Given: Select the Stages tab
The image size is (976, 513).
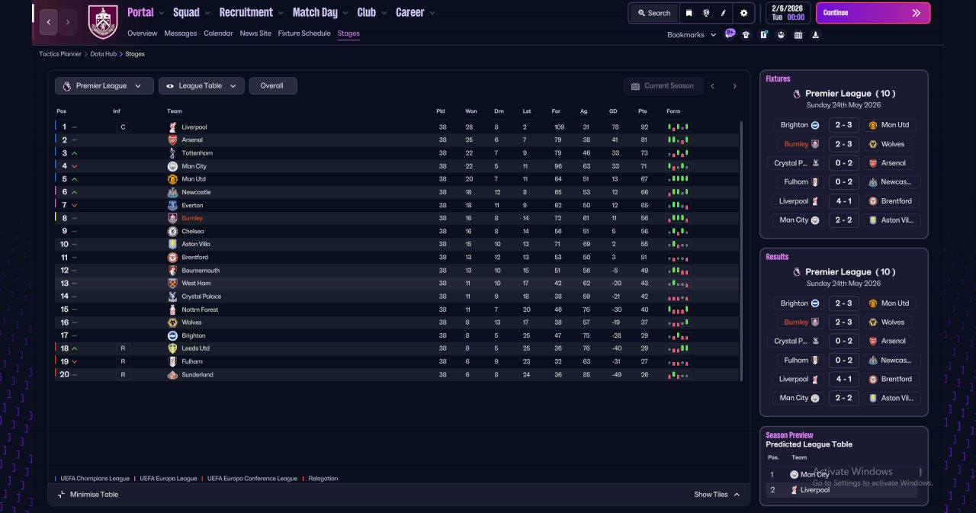Looking at the screenshot, I should [x=348, y=34].
